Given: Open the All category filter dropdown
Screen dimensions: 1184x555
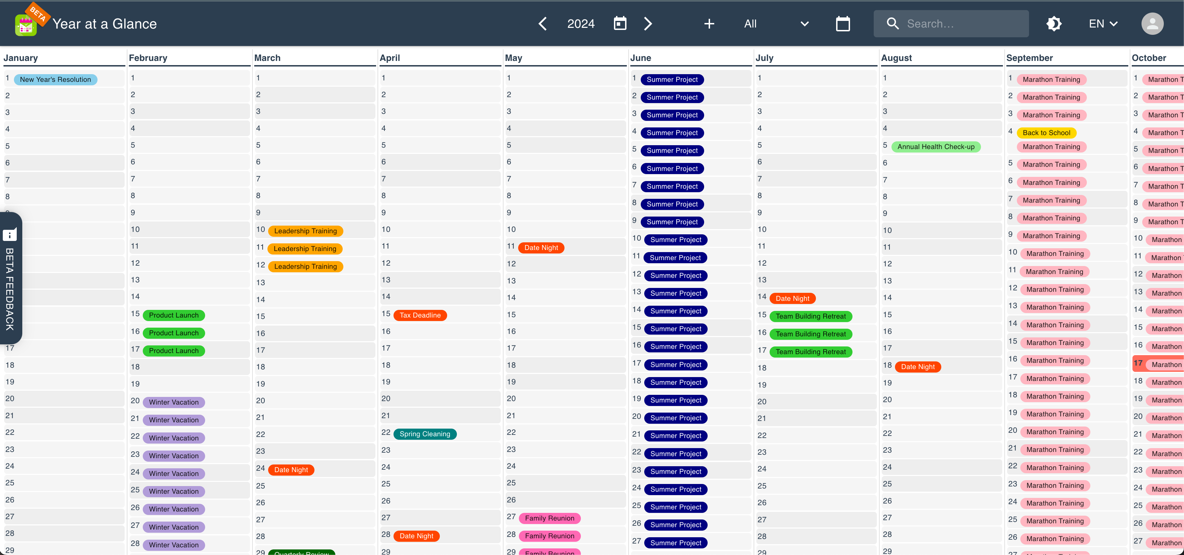Looking at the screenshot, I should (x=776, y=24).
